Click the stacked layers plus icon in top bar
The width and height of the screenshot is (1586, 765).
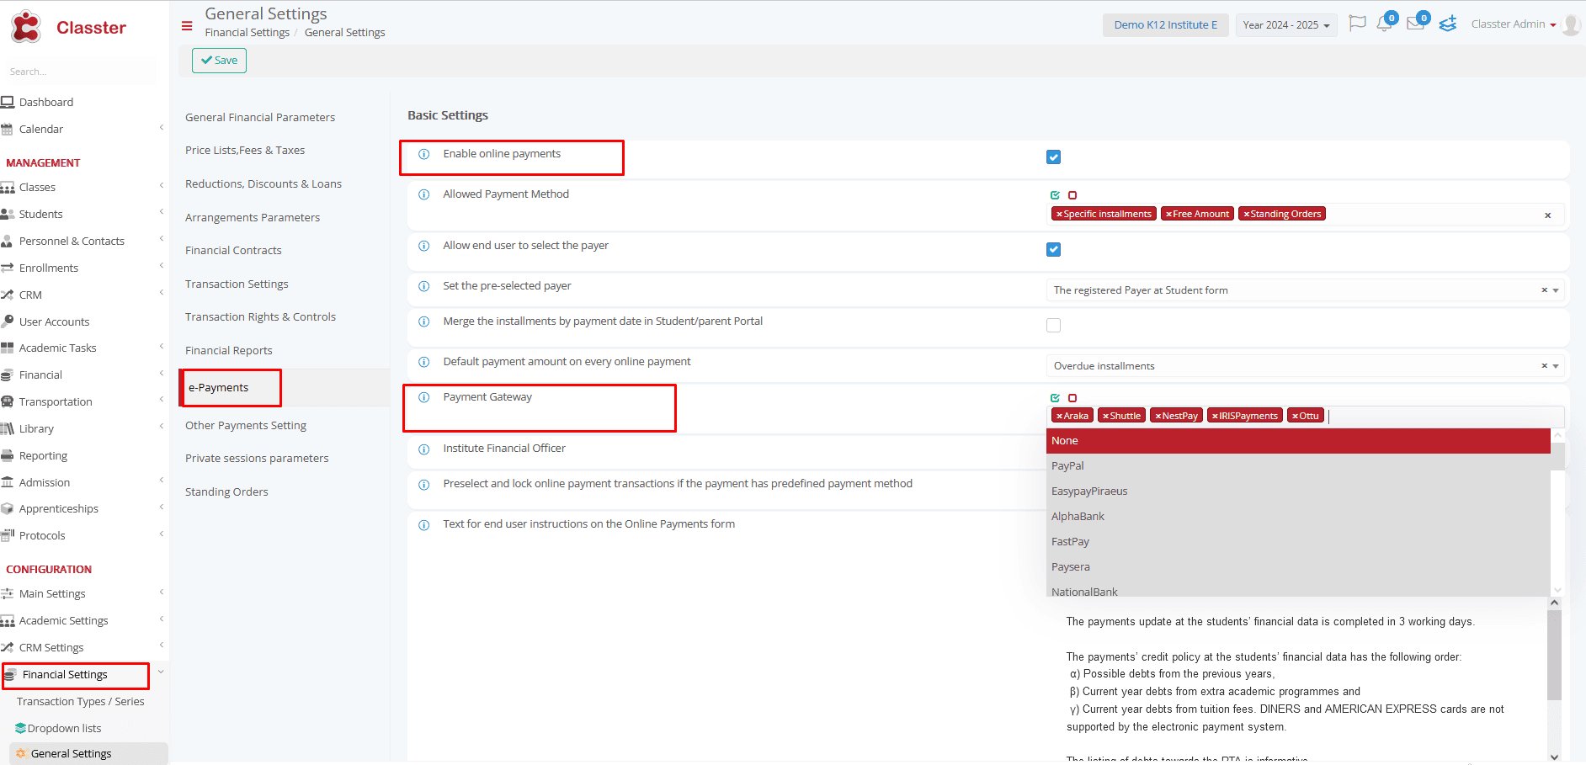tap(1448, 24)
